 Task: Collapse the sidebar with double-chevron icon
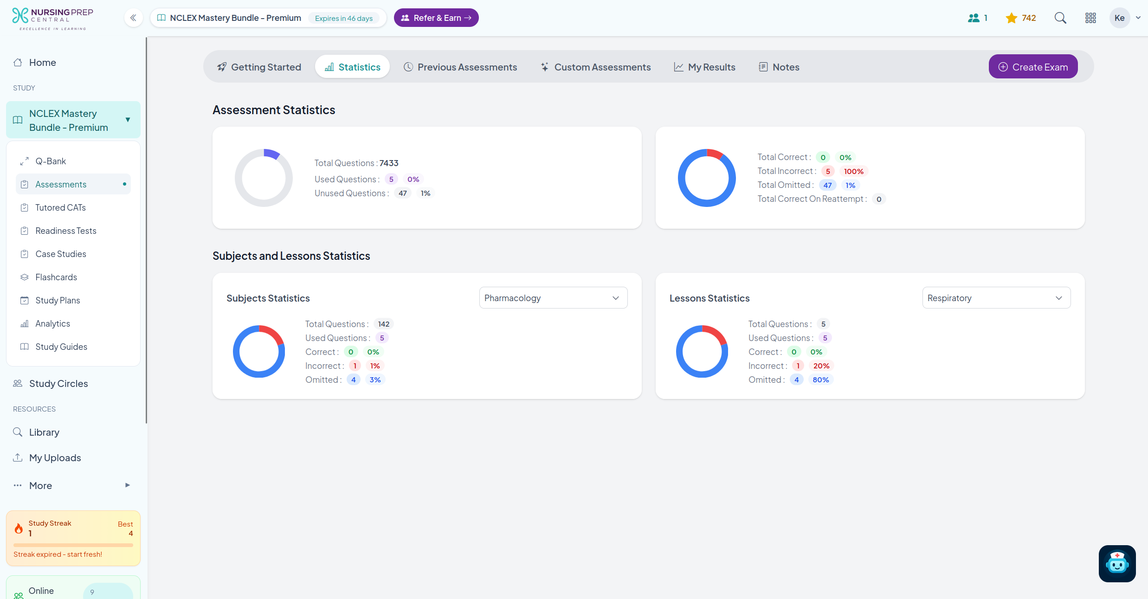(x=133, y=18)
